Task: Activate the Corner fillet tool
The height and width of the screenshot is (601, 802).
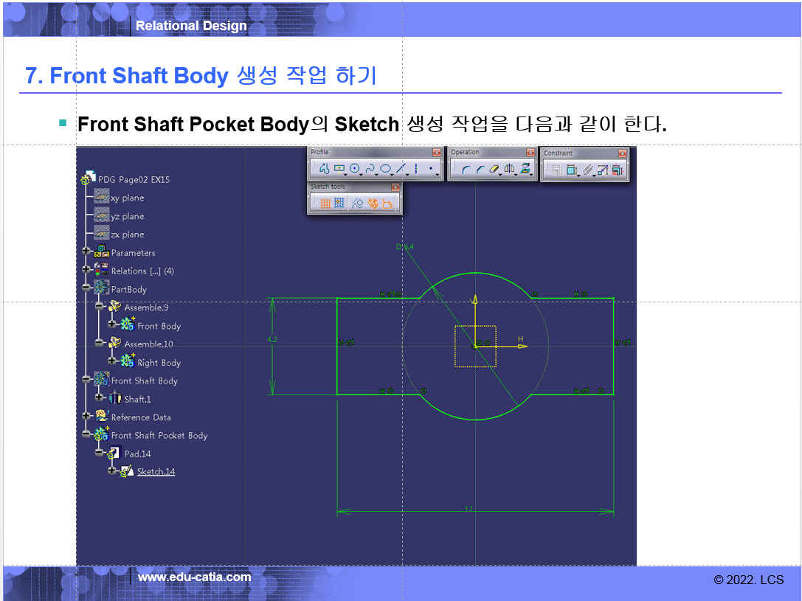Action: [465, 170]
